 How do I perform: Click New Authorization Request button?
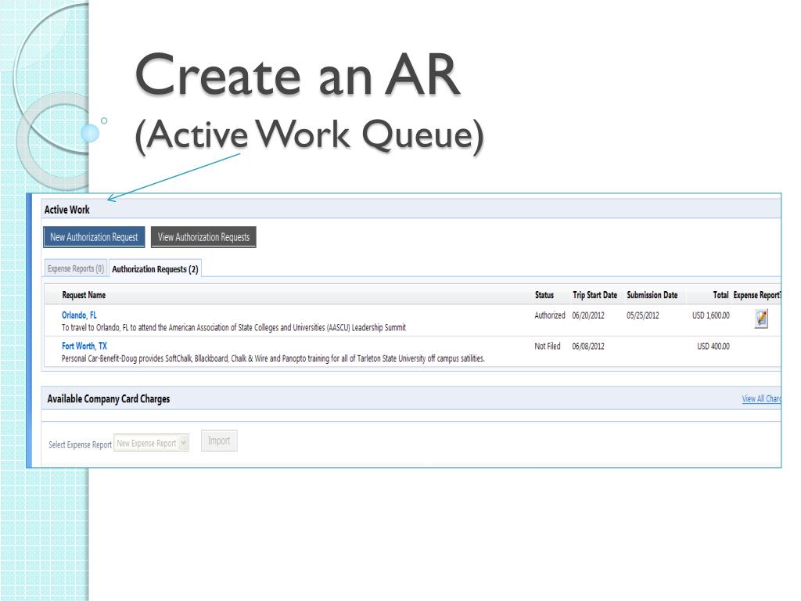(94, 237)
